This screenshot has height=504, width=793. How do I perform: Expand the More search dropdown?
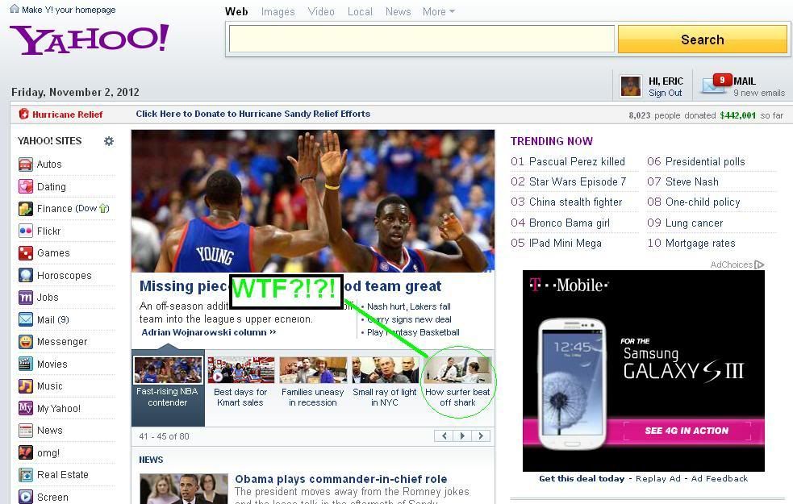439,11
